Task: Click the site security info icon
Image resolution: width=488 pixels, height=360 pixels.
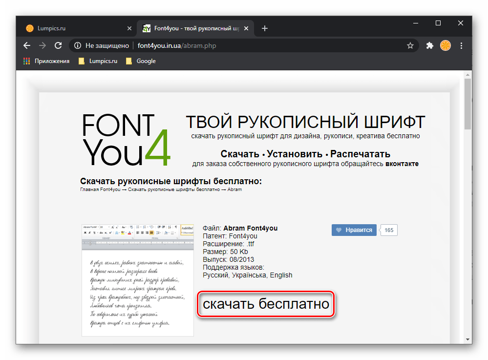Action: pos(77,45)
